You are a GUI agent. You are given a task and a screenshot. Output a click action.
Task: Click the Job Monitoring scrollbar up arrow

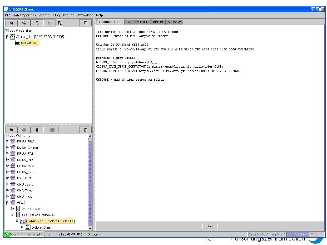[90, 136]
